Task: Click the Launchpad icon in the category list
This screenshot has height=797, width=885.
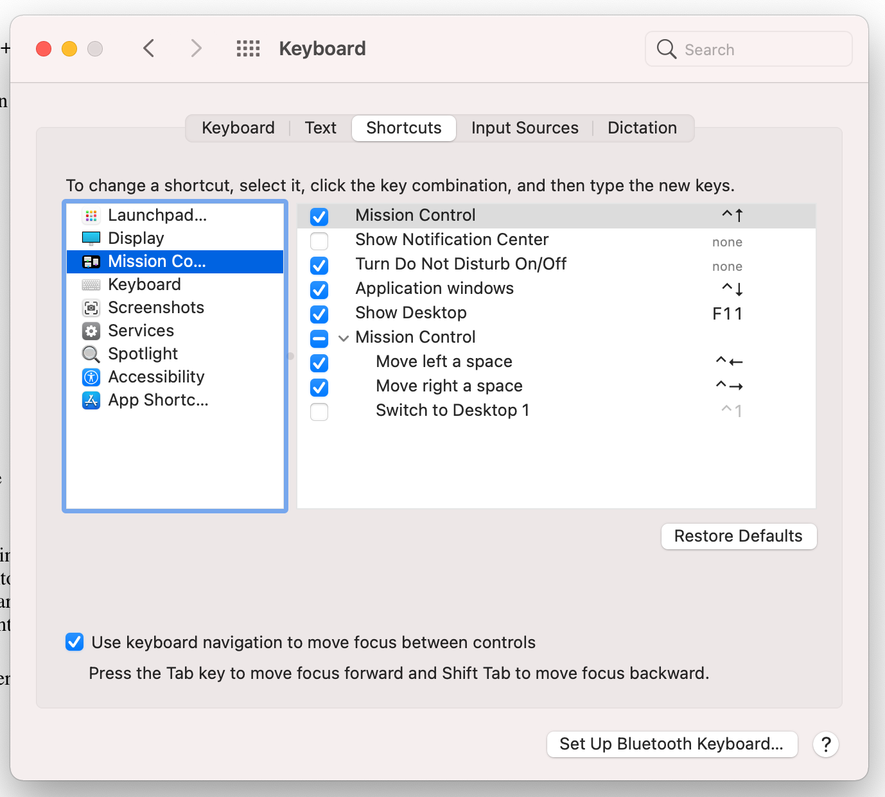Action: [x=91, y=216]
